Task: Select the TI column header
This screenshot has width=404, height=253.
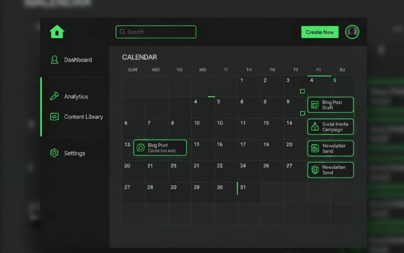Action: click(226, 70)
